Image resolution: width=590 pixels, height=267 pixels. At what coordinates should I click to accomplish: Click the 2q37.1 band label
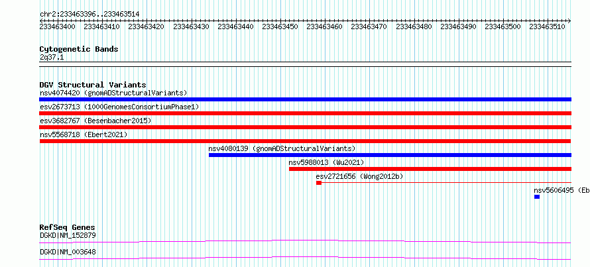click(x=52, y=57)
